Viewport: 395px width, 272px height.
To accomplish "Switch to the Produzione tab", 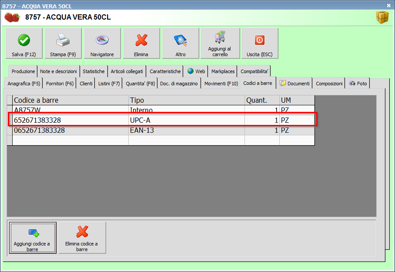I will coord(23,71).
